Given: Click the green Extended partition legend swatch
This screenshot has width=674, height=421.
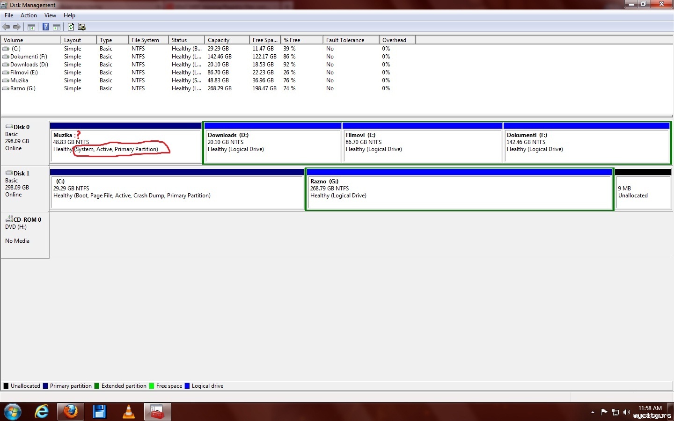Looking at the screenshot, I should (97, 386).
